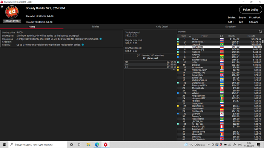Expand the prize payouts list chevron
This screenshot has height=148, width=264.
coord(174,69)
